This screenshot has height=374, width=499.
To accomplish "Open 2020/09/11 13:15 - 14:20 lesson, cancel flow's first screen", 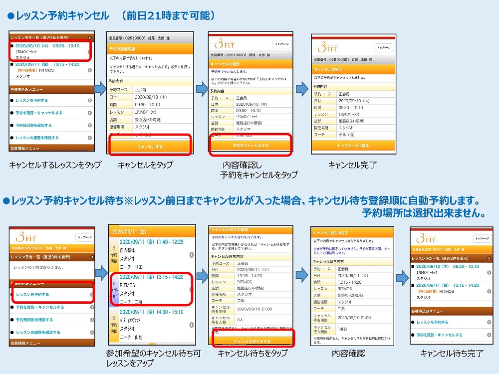I will [x=51, y=70].
